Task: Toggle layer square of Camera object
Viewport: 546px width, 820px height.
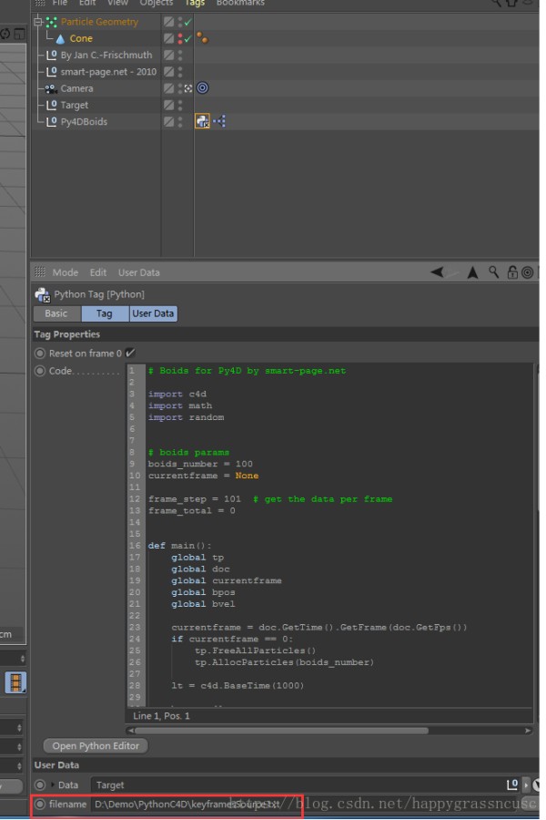Action: pos(168,88)
